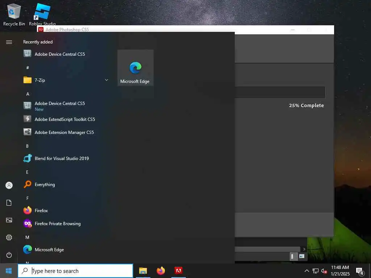
Task: Click the horizontal scrollbar track behind Start menu
Action: pyautogui.click(x=267, y=249)
